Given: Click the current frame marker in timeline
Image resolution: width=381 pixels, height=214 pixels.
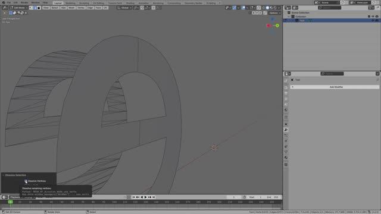Looking at the screenshot, I should pyautogui.click(x=11, y=202).
